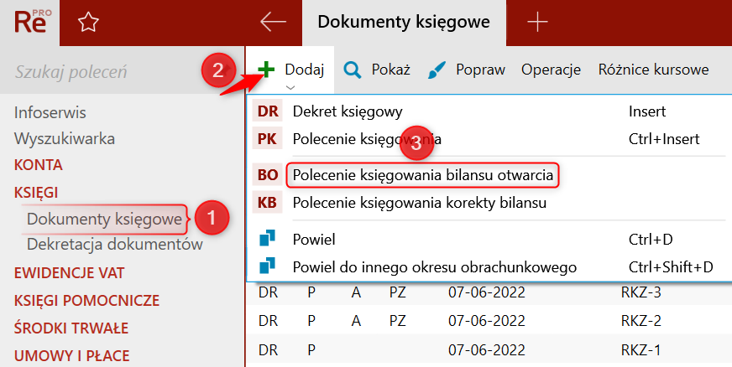Image resolution: width=732 pixels, height=367 pixels.
Task: Click the brush Popraw icon
Action: click(x=437, y=70)
